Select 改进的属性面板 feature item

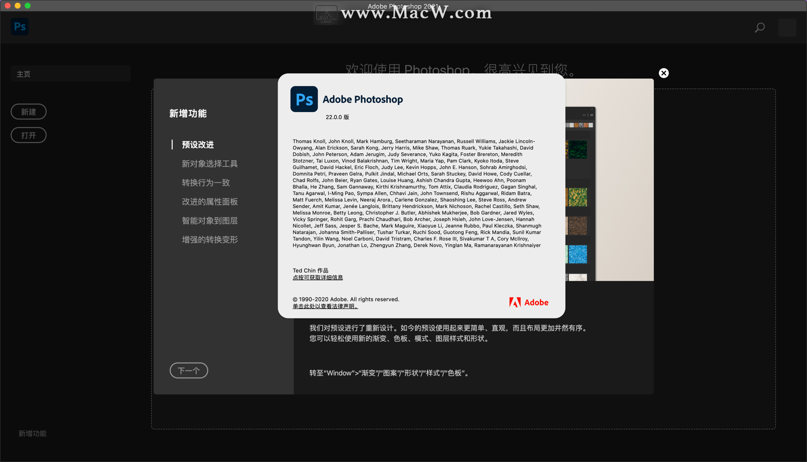tap(210, 201)
